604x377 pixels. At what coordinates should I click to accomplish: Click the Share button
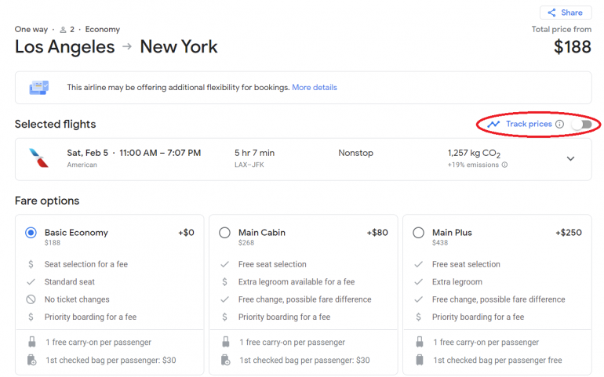click(x=565, y=13)
